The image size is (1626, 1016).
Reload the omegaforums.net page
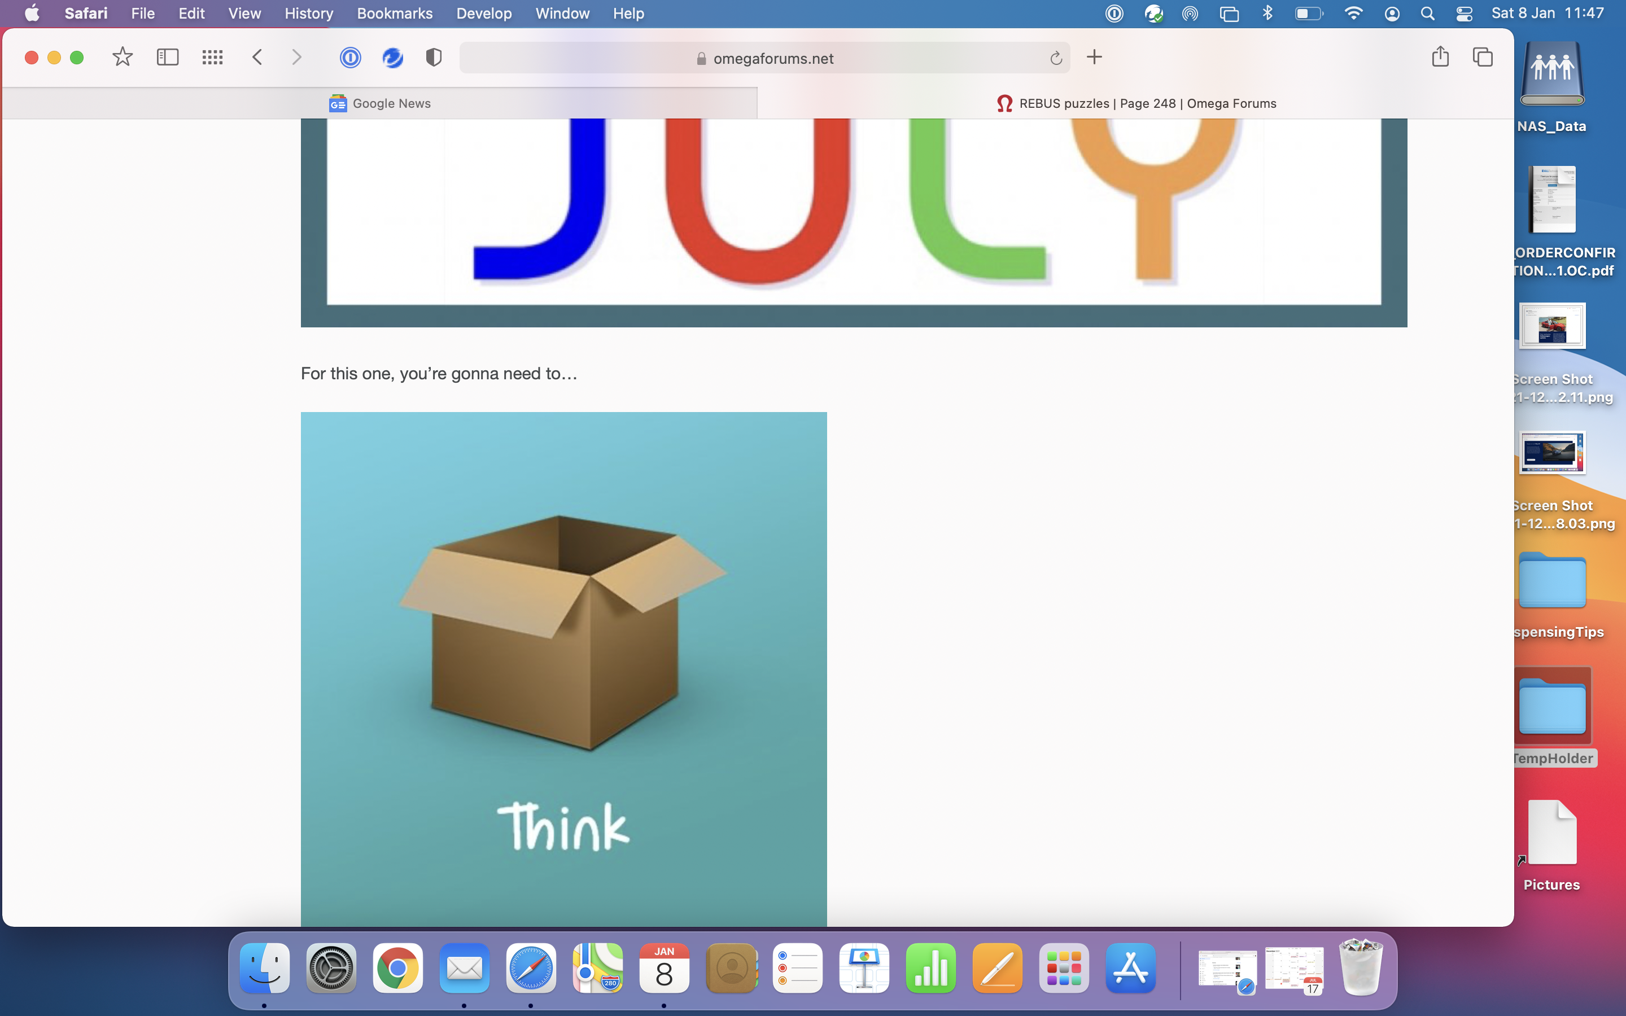tap(1056, 59)
